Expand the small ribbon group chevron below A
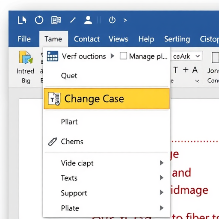219x219 pixels. (x=197, y=81)
